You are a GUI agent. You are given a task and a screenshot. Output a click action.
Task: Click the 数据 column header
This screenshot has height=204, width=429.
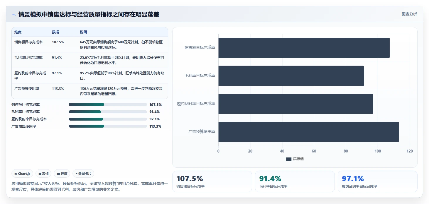coord(55,32)
